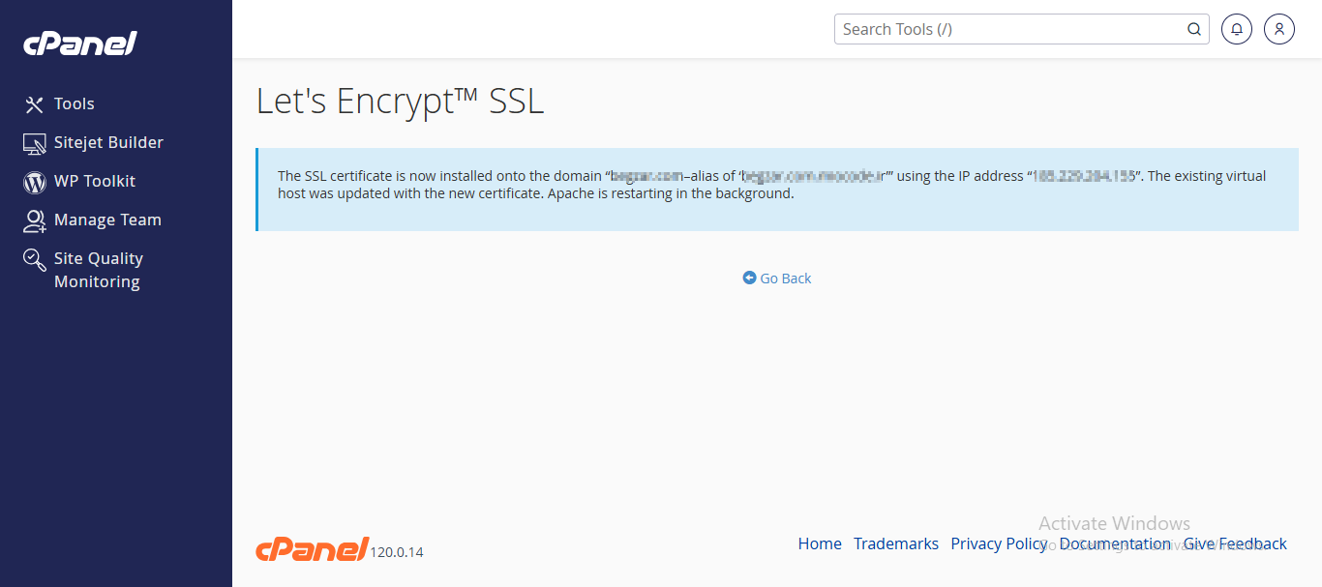The height and width of the screenshot is (587, 1322).
Task: Click the Go Back link
Action: [x=777, y=279]
